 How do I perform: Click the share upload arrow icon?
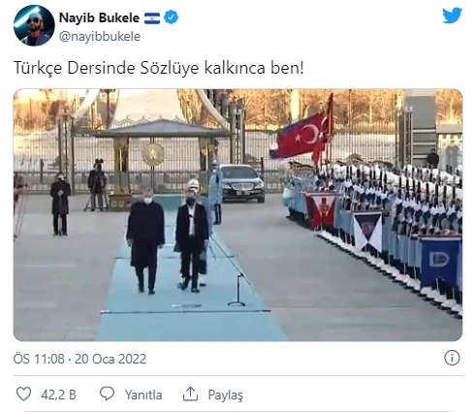coord(190,394)
